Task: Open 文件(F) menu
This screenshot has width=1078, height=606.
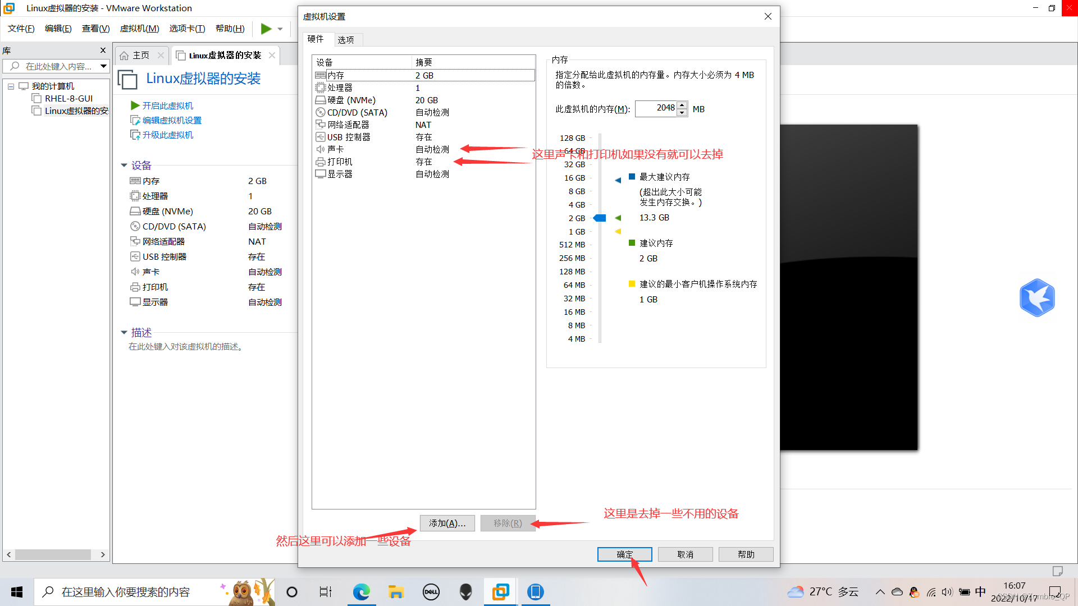Action: 21,29
